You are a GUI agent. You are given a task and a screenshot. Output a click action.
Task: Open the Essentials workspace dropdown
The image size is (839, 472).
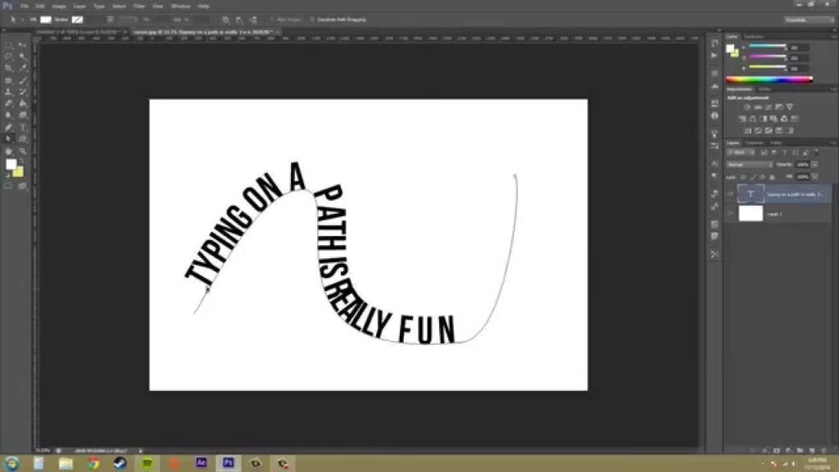tap(808, 19)
